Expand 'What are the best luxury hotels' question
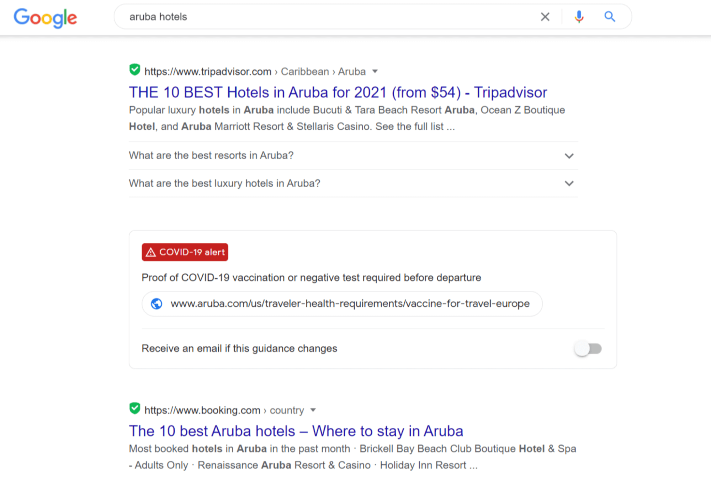 [x=569, y=183]
